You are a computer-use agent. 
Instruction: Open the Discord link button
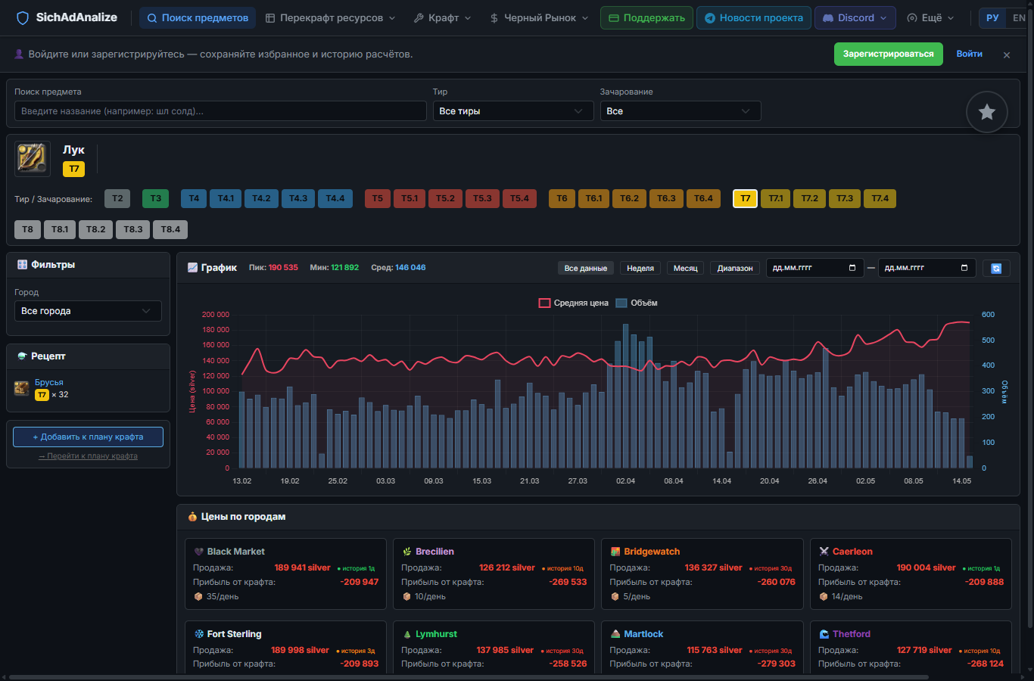click(855, 17)
